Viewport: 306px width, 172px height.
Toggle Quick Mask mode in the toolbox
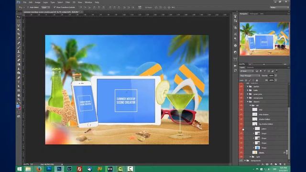19,112
